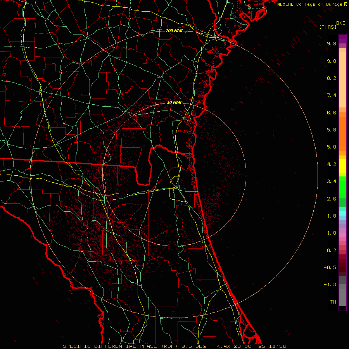Click the NEXLAB-College of DuPage header text
349x349 pixels.
click(x=310, y=4)
